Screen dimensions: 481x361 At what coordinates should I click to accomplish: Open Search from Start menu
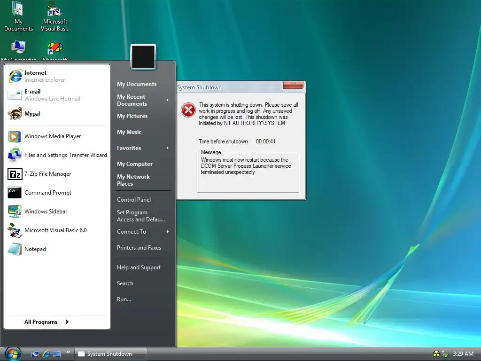pos(125,283)
